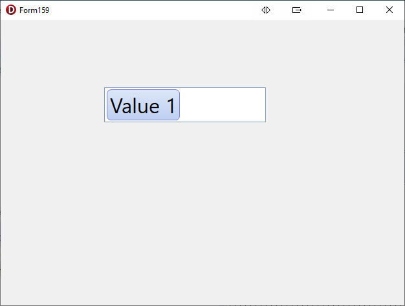
Task: Click the empty area of the token edit field
Action: (x=223, y=105)
